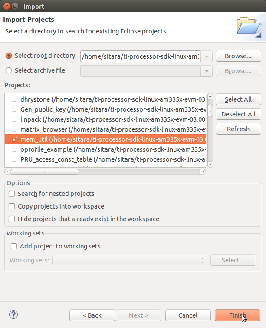
Task: Check Copy projects into workspace
Action: click(12, 206)
